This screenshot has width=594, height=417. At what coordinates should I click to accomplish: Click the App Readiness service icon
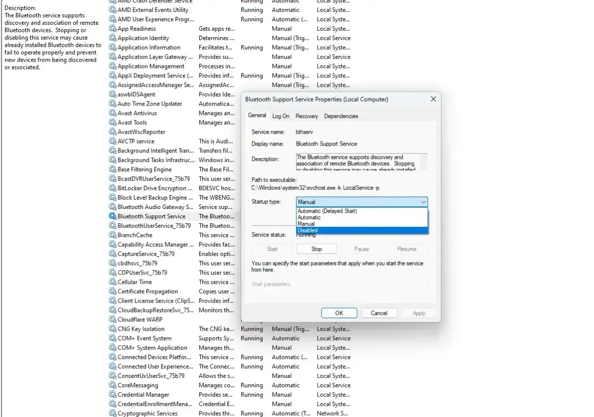point(112,29)
